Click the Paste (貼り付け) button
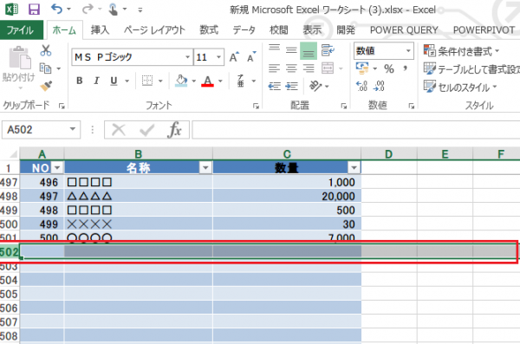This screenshot has height=344, width=520. click(19, 68)
